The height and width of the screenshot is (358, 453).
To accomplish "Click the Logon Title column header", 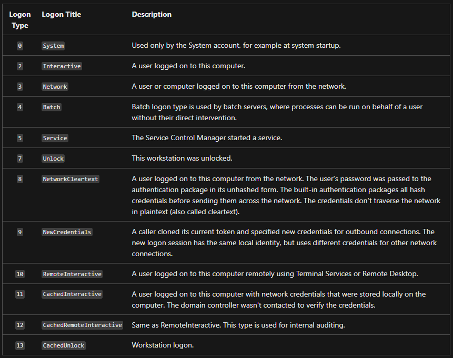I will (62, 15).
